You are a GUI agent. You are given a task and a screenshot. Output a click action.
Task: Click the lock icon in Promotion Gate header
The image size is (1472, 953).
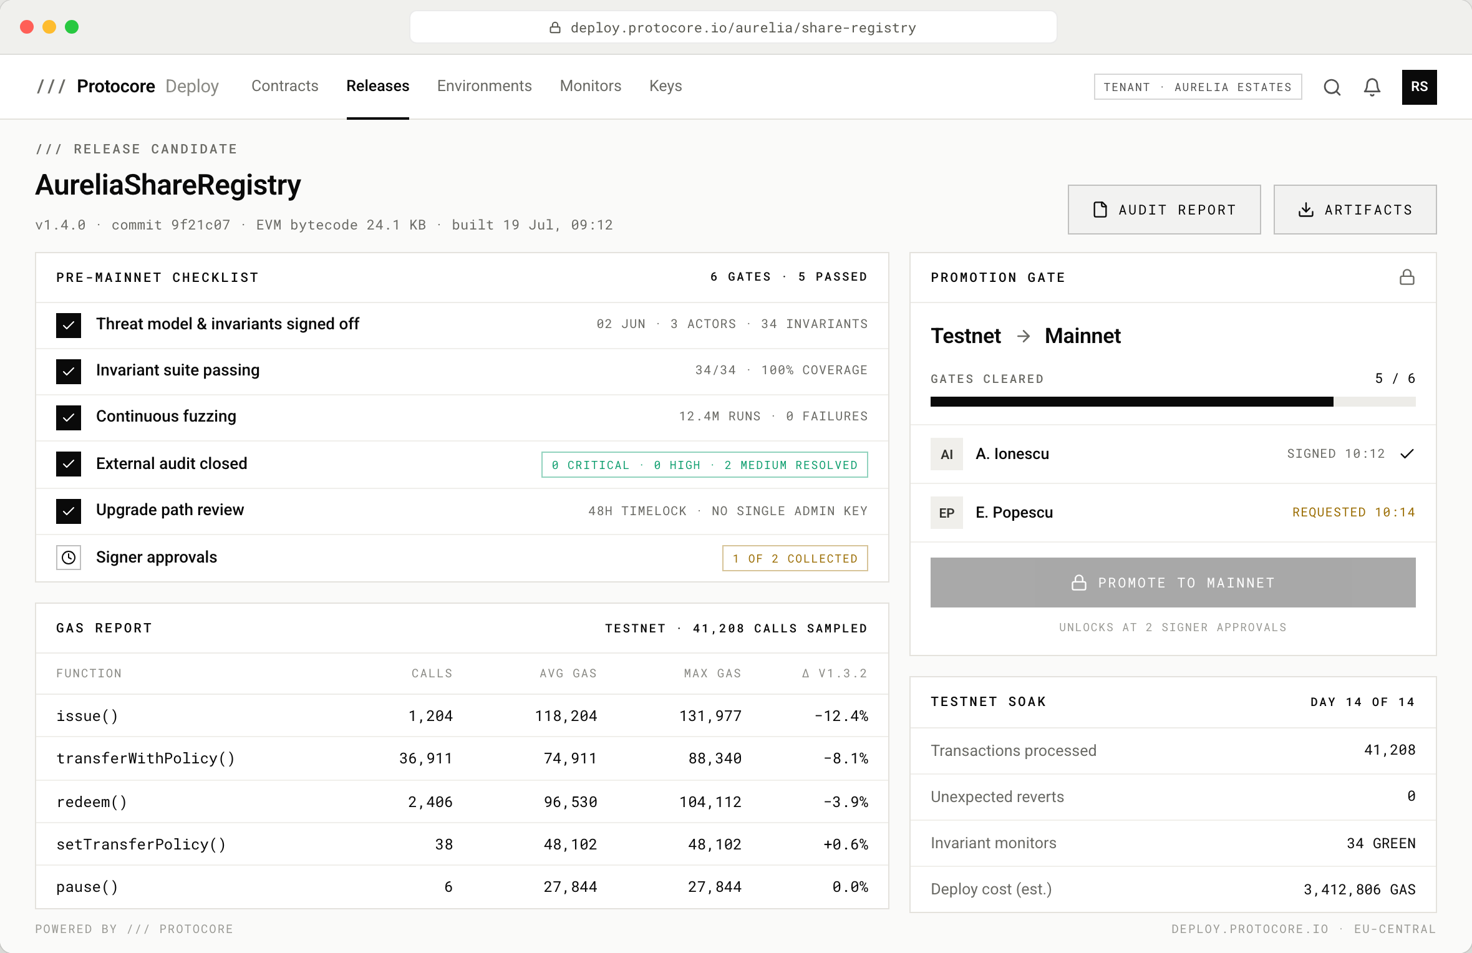tap(1407, 277)
